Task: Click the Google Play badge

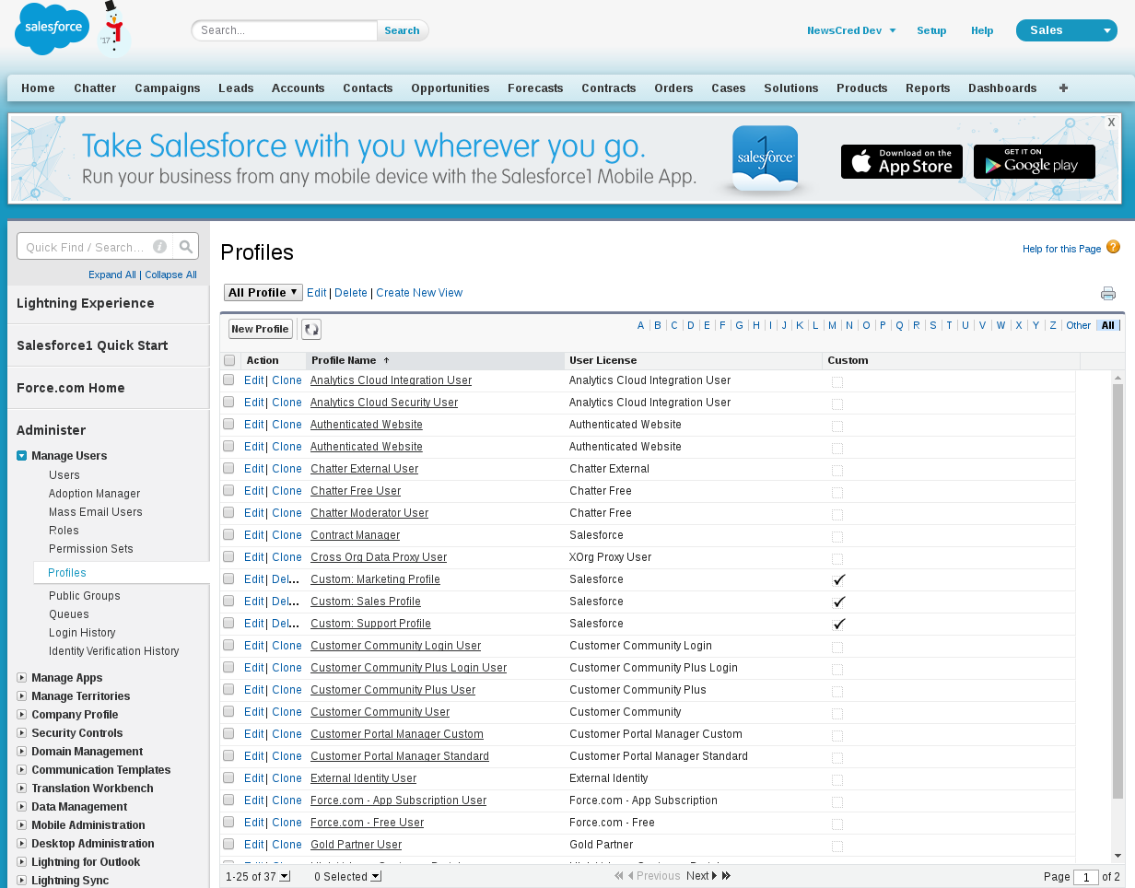Action: (x=1035, y=161)
